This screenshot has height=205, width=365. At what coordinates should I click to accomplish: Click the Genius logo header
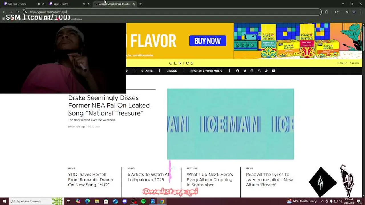point(181,63)
